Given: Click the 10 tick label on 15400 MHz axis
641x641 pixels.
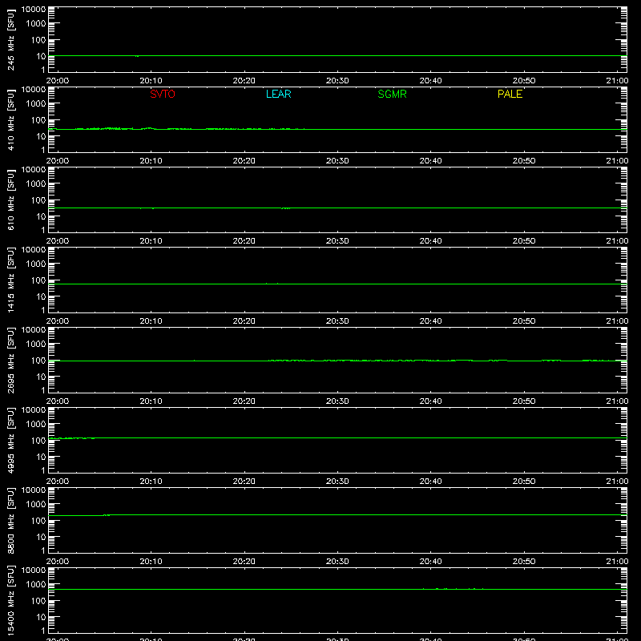Looking at the screenshot, I should 42,617.
